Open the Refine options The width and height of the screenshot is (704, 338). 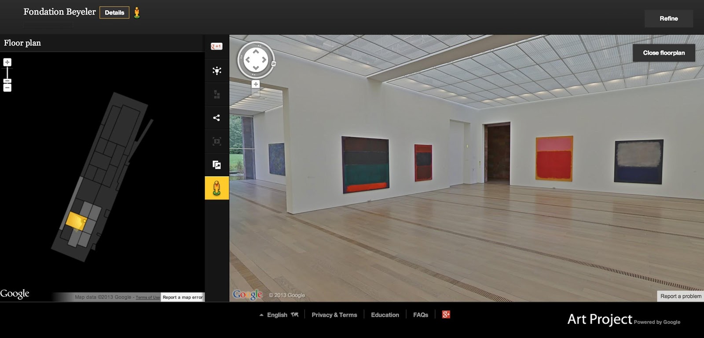pos(668,18)
